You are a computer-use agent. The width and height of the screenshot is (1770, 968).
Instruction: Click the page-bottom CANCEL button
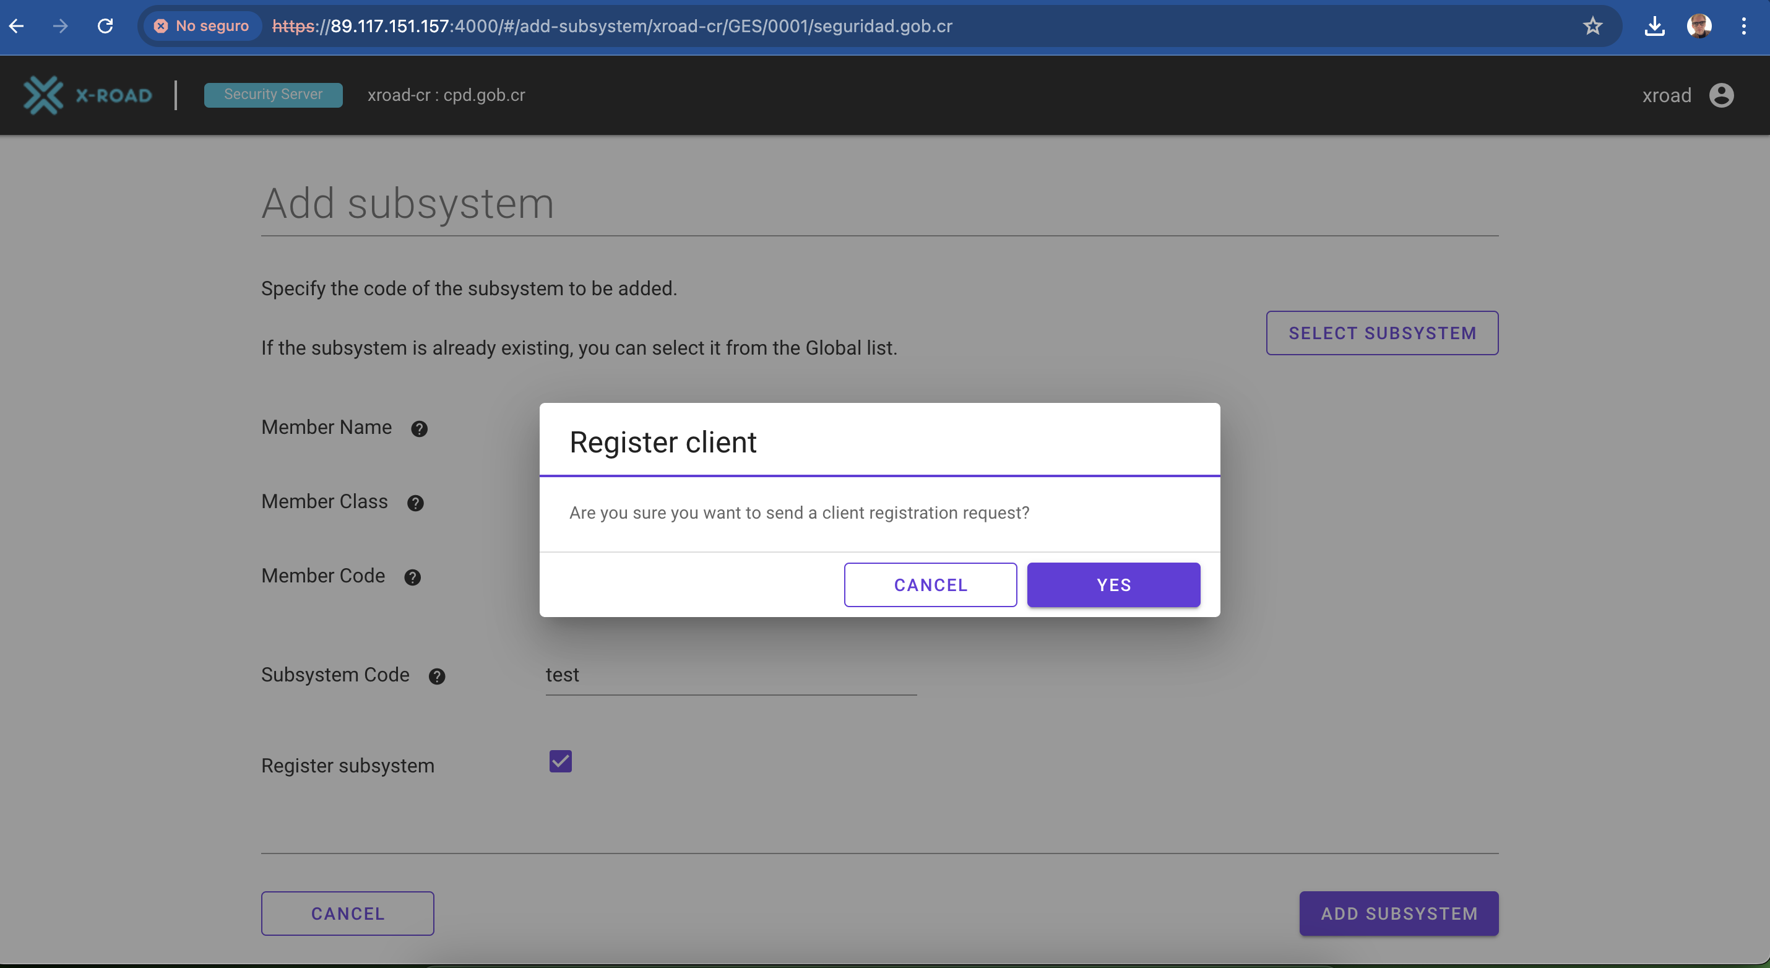coord(347,913)
